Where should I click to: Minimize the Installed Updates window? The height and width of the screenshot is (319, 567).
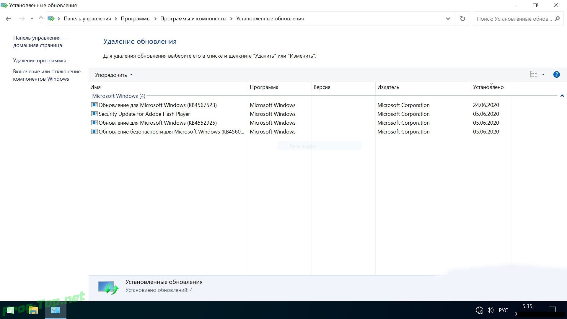click(x=515, y=5)
